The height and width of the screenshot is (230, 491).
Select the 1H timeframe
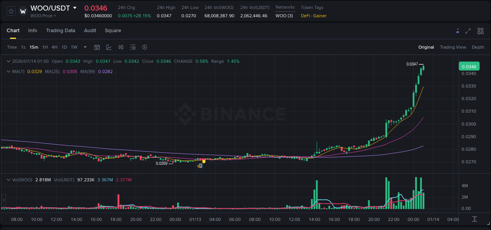click(44, 47)
